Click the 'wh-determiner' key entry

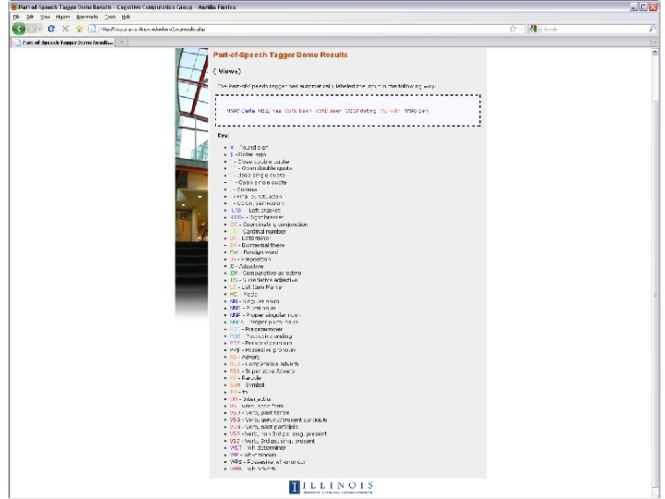(258, 447)
